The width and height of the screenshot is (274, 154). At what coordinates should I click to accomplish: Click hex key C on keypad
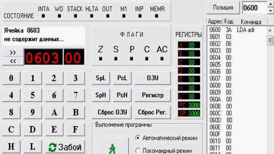(x=11, y=129)
